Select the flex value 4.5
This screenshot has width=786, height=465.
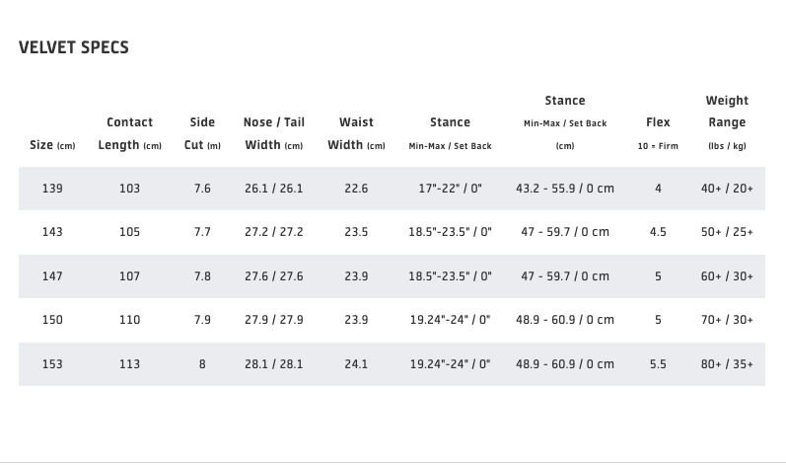(x=658, y=232)
